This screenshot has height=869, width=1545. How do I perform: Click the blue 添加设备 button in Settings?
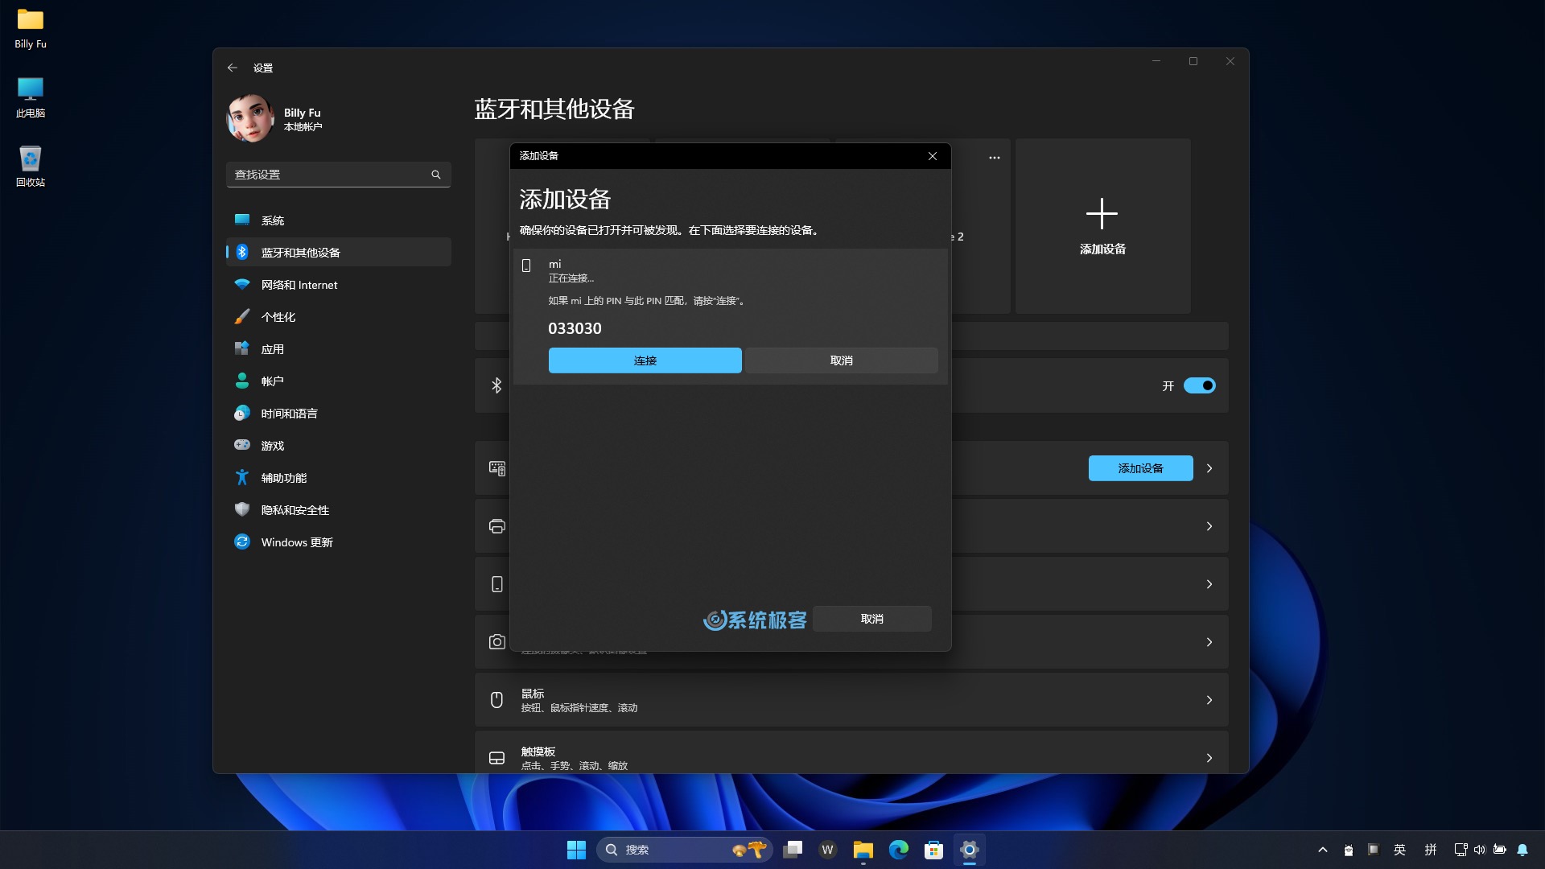pyautogui.click(x=1140, y=468)
